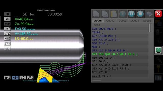Click the green CNC program monitor icon
The width and height of the screenshot is (163, 91).
pyautogui.click(x=158, y=50)
